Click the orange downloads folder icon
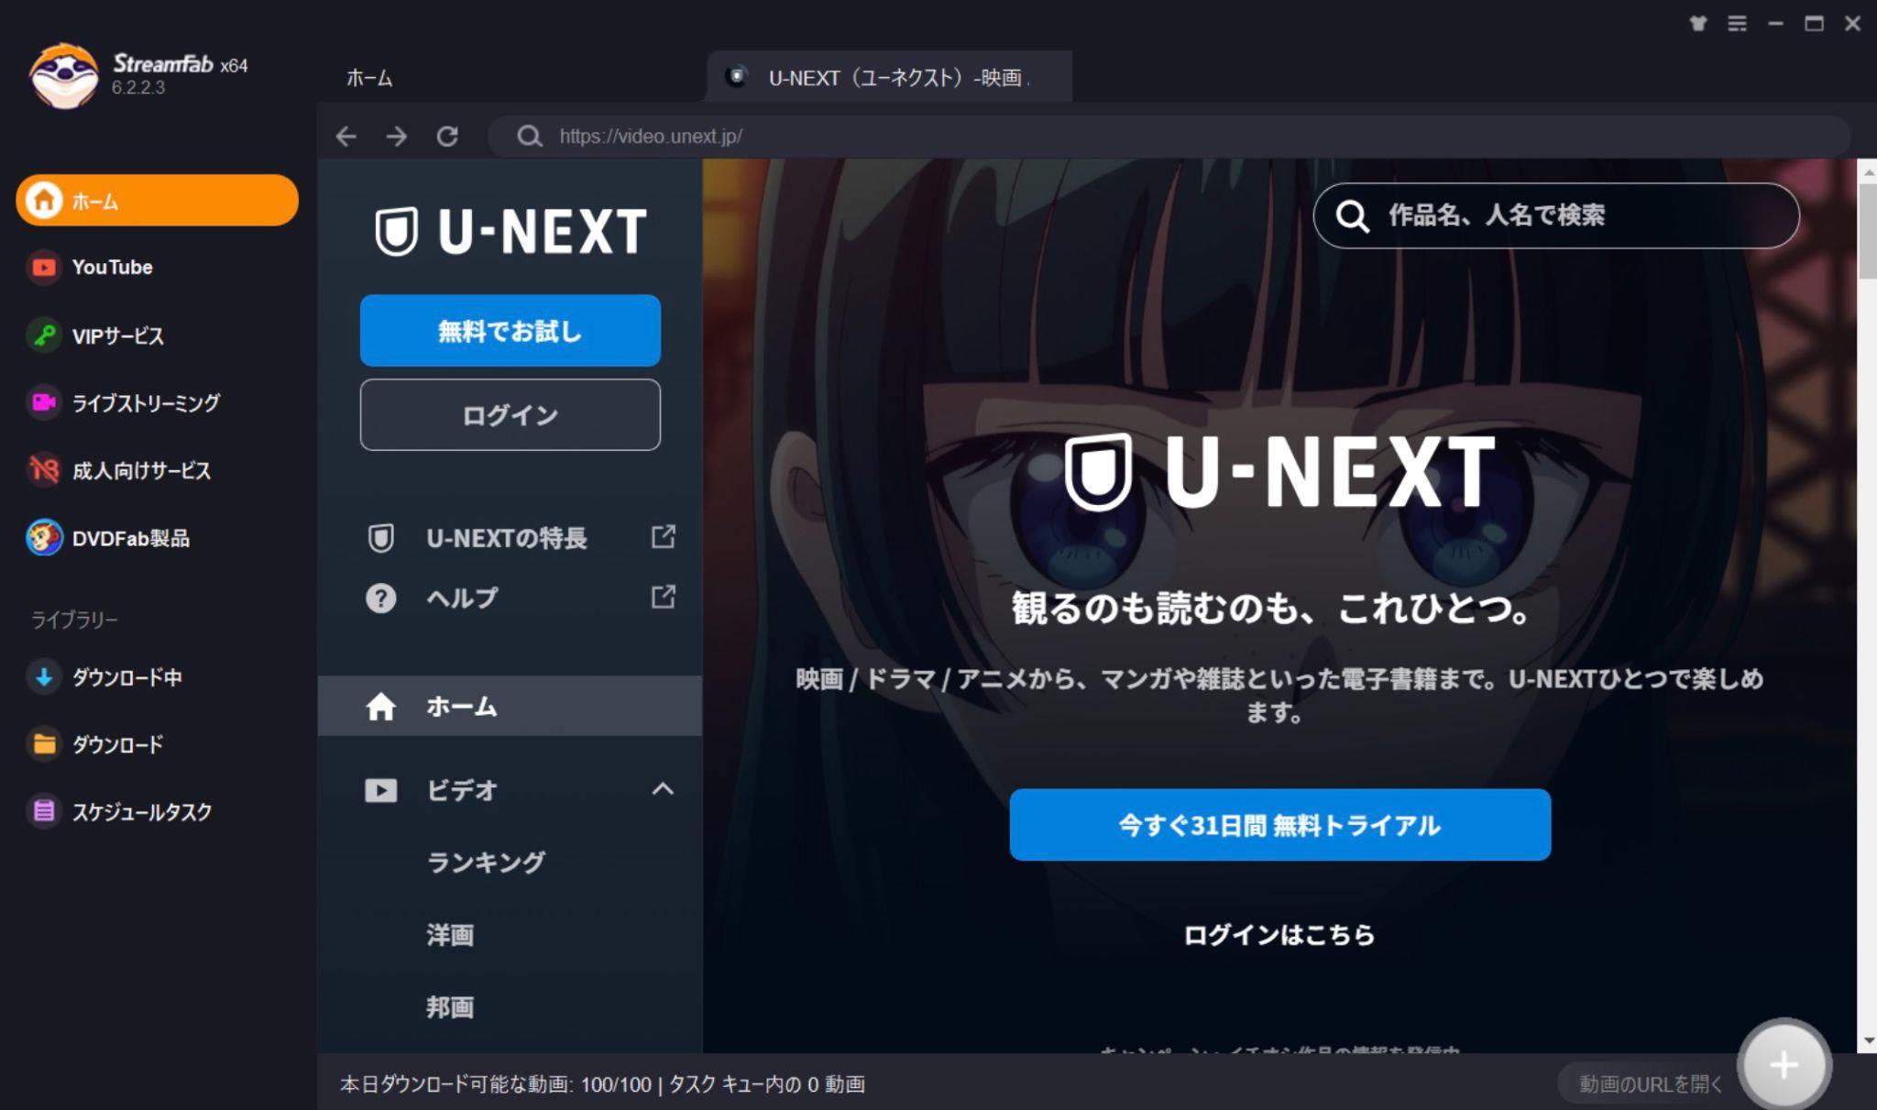 43,744
